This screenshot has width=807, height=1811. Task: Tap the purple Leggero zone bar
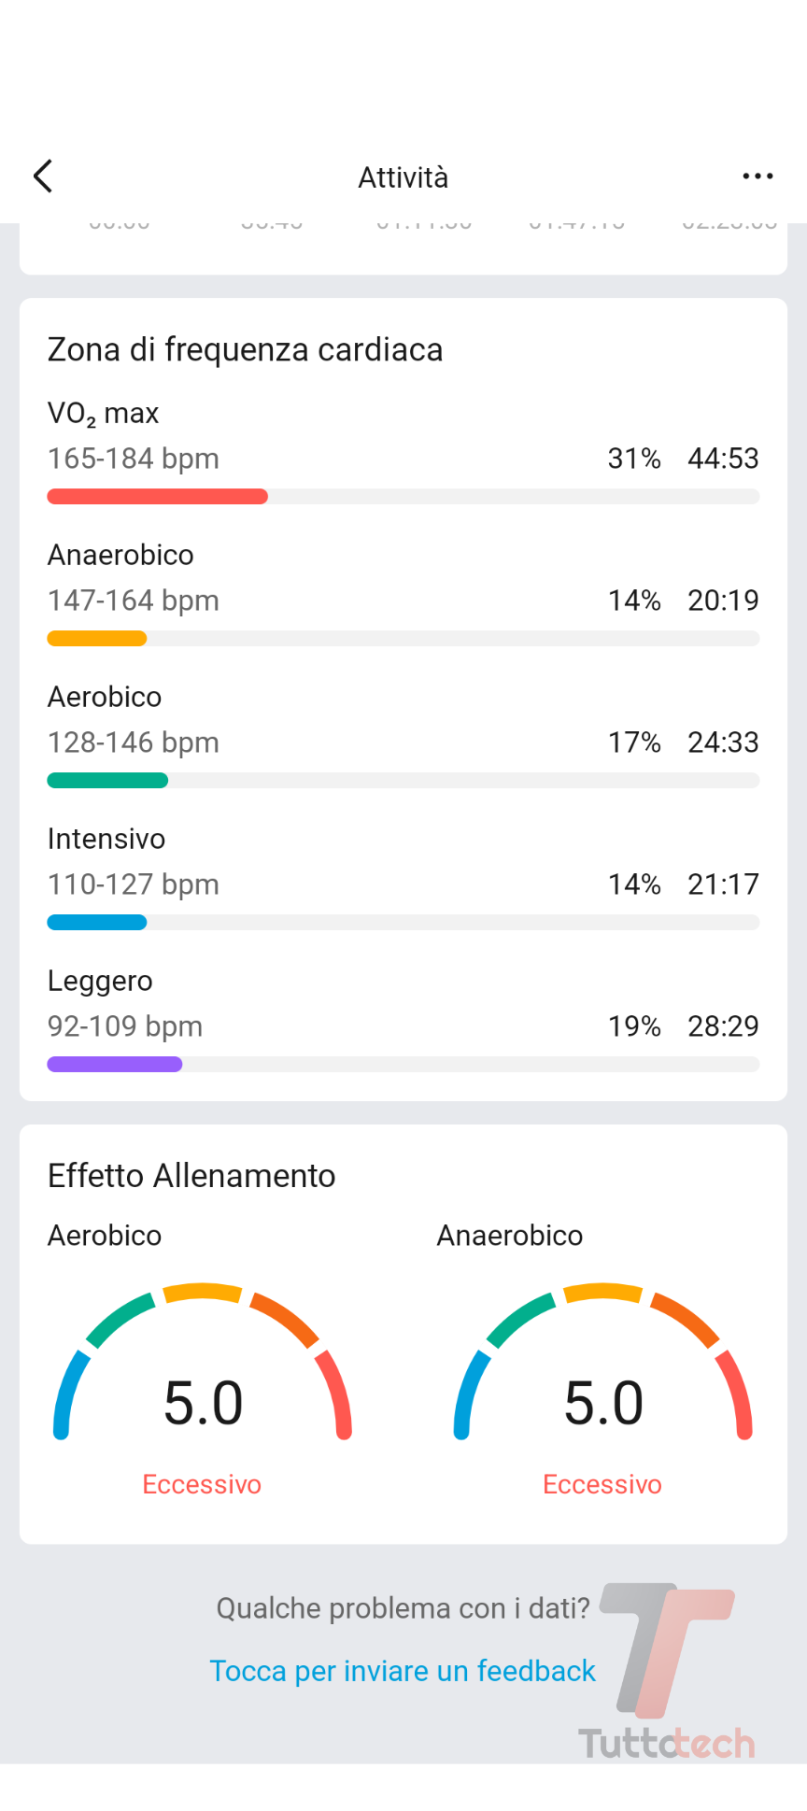[115, 1065]
